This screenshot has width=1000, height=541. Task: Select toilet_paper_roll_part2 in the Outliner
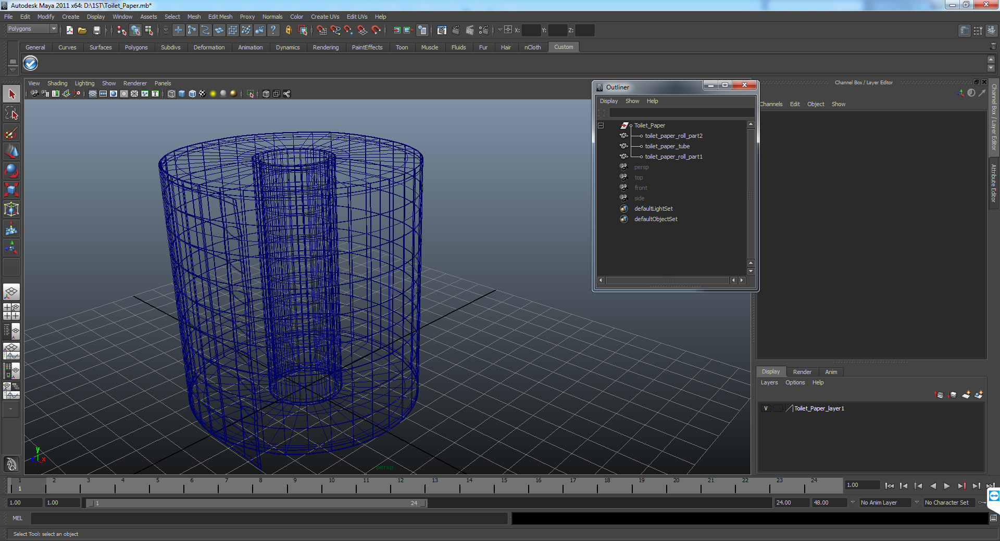pos(673,136)
